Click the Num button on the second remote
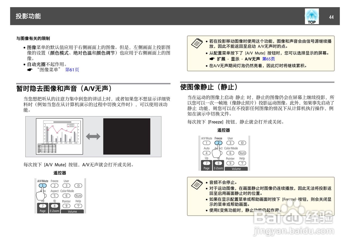The width and height of the screenshot is (356, 251). coord(242,153)
